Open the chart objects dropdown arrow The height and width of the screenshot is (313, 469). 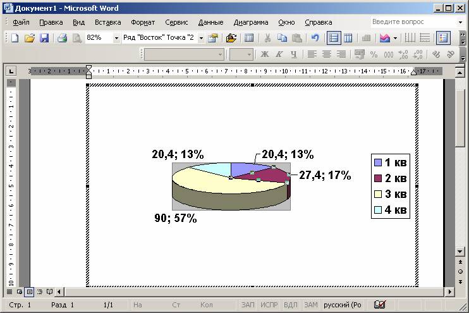point(201,38)
